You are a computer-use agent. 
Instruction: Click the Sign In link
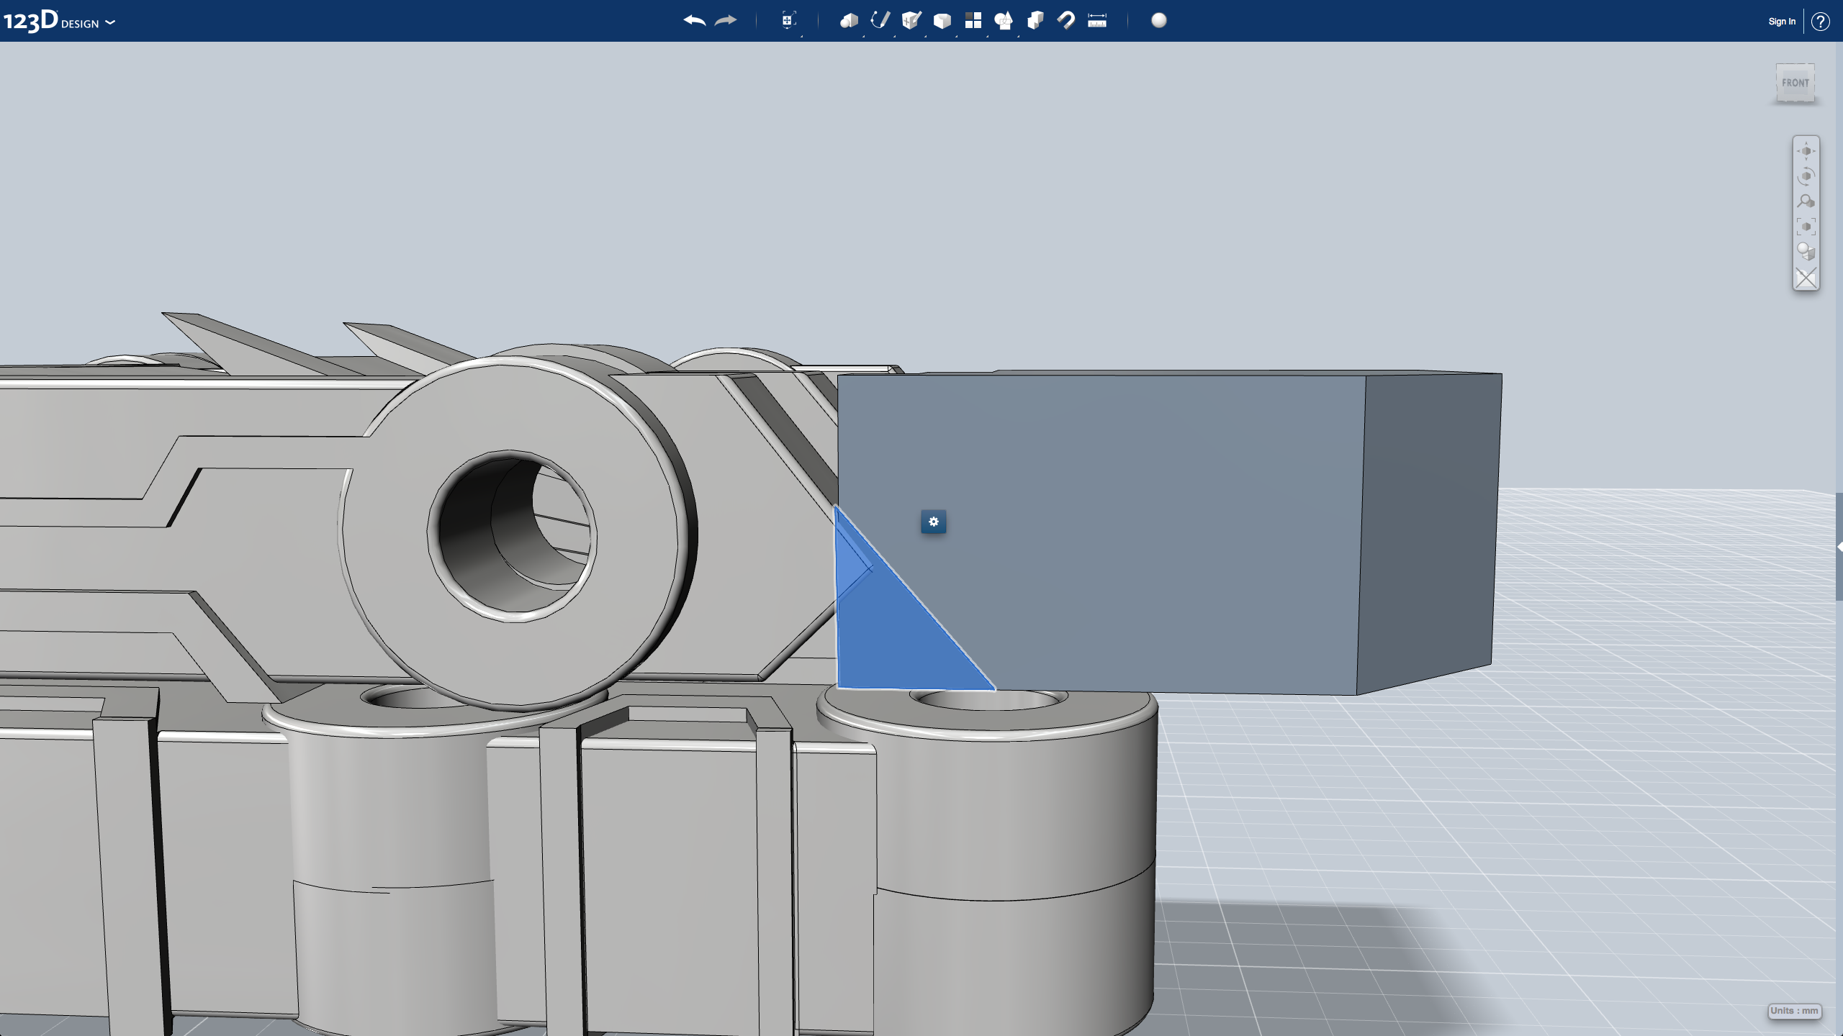(1781, 21)
